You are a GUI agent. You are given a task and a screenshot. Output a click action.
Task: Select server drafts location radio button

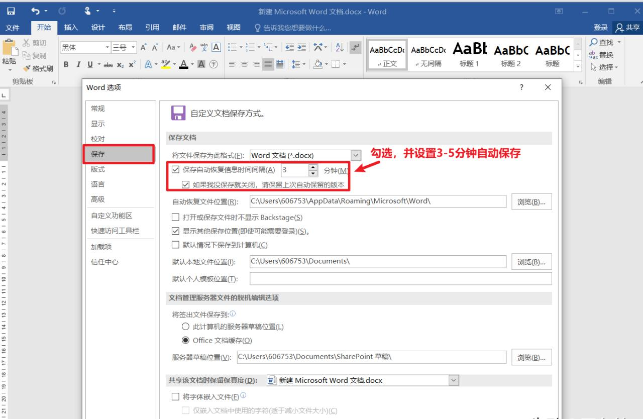[186, 327]
